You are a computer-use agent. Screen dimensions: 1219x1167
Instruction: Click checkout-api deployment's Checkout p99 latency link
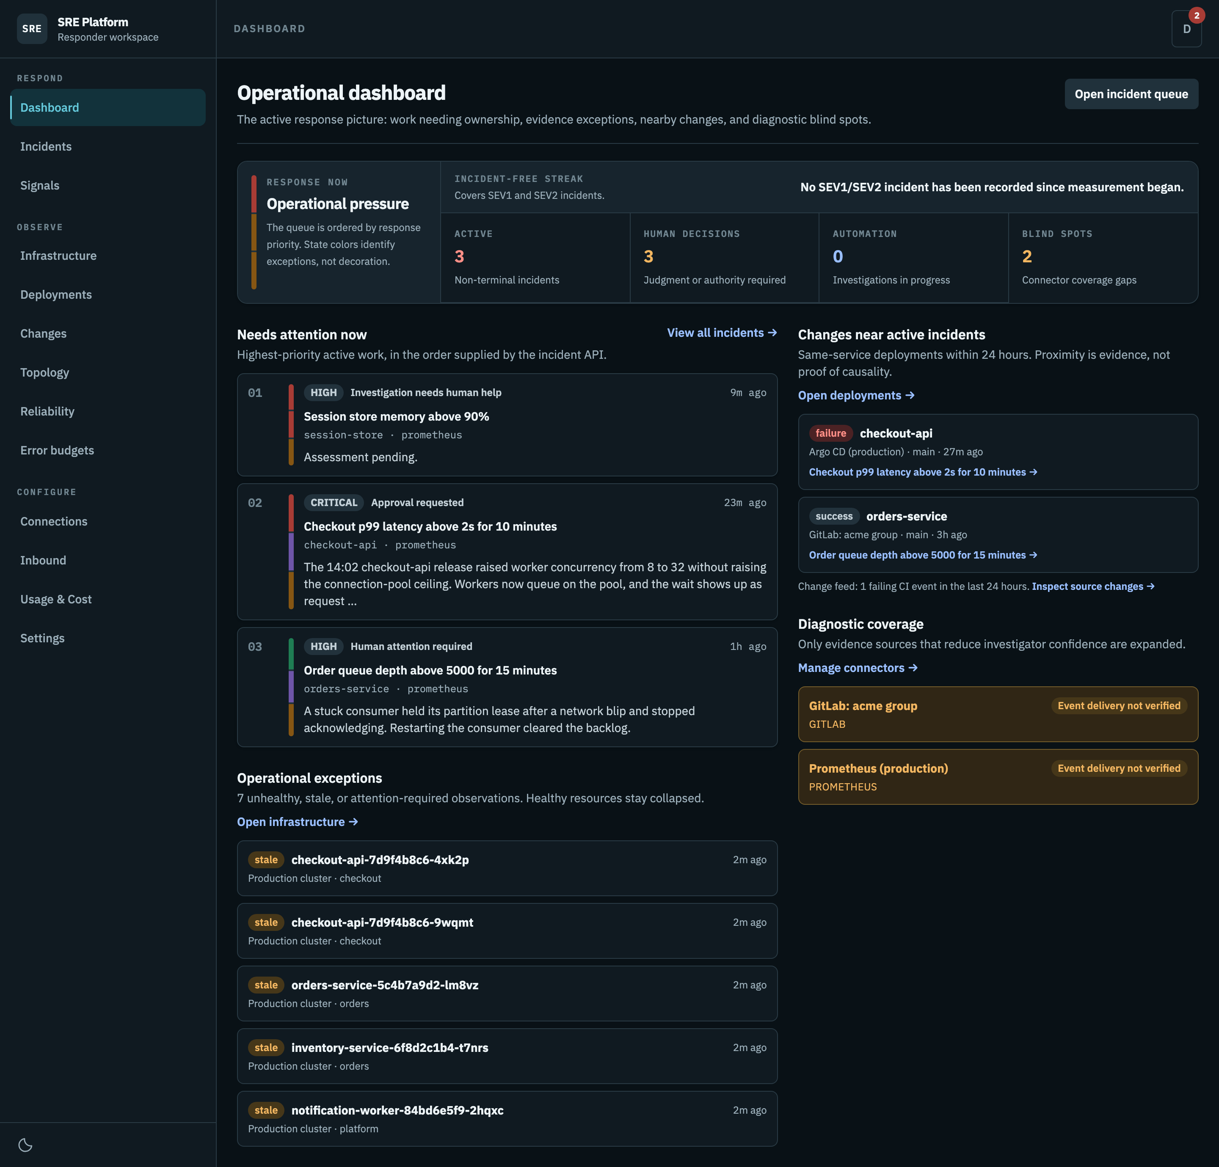point(922,472)
